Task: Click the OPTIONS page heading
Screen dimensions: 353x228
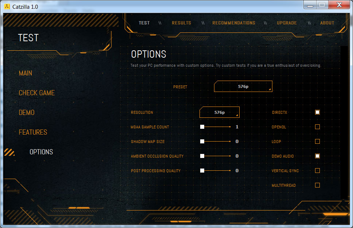Action: pyautogui.click(x=148, y=54)
